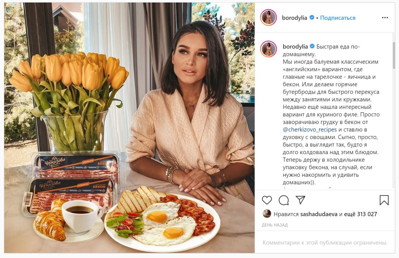This screenshot has width=399, height=258.
Task: Click the restricted comments field
Action: tap(325, 242)
